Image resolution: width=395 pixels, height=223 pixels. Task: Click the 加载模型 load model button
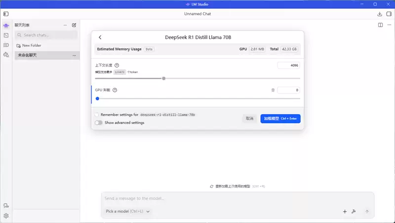tap(280, 119)
